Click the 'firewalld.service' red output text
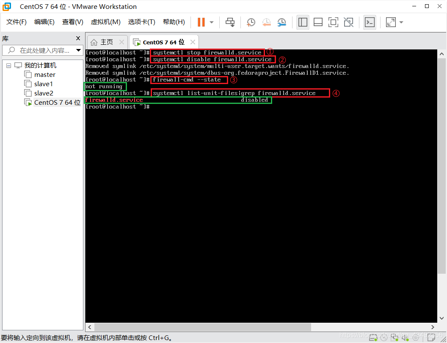Image resolution: width=447 pixels, height=343 pixels. (x=114, y=100)
